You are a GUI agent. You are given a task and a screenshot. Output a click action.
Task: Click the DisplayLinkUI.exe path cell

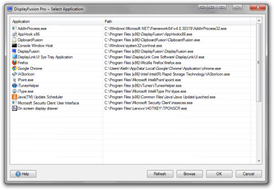point(154,57)
